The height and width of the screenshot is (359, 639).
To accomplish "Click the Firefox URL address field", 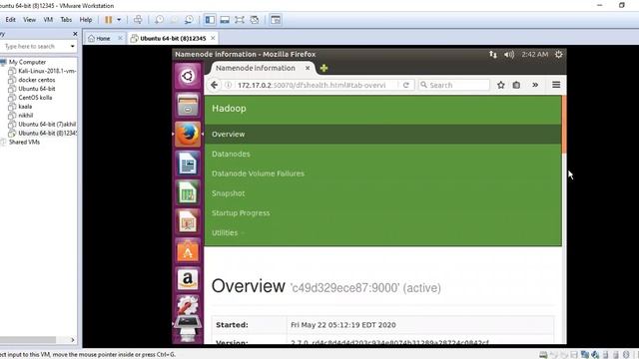I will (x=312, y=85).
